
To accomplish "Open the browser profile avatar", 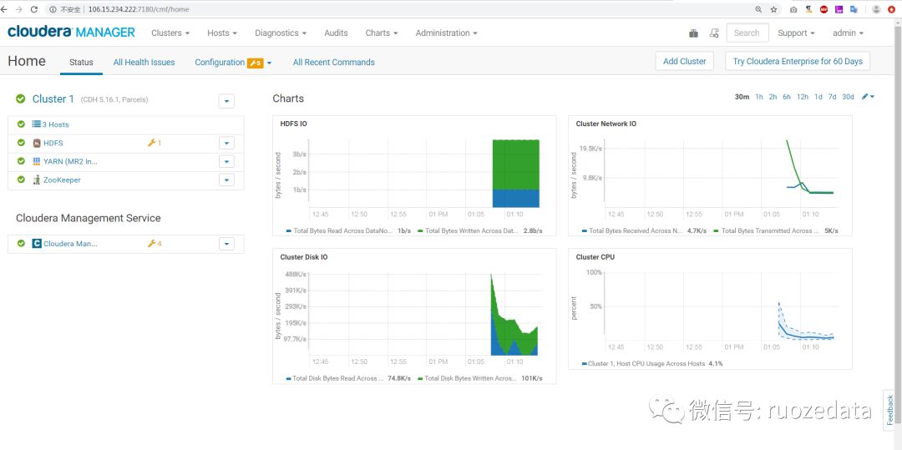I will pyautogui.click(x=877, y=9).
